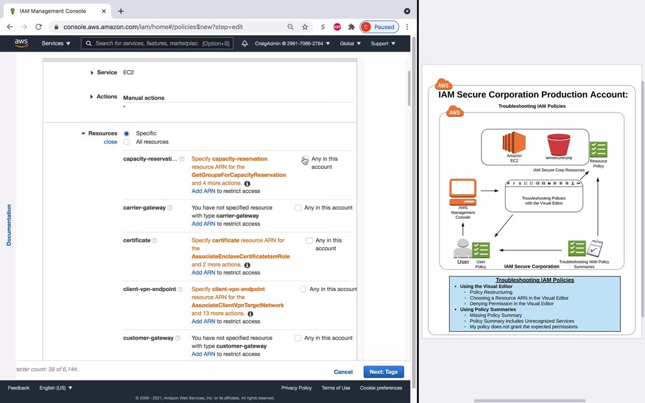Image resolution: width=645 pixels, height=403 pixels.
Task: Open the Chrome profile dropdown arrow at top right
Action: tap(407, 11)
